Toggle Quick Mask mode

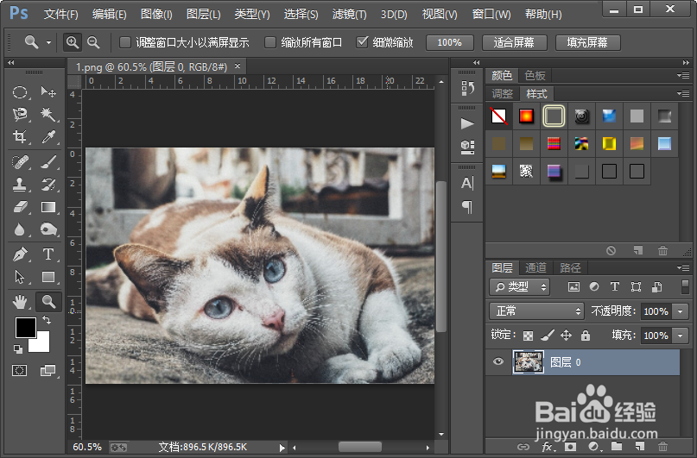click(x=20, y=370)
